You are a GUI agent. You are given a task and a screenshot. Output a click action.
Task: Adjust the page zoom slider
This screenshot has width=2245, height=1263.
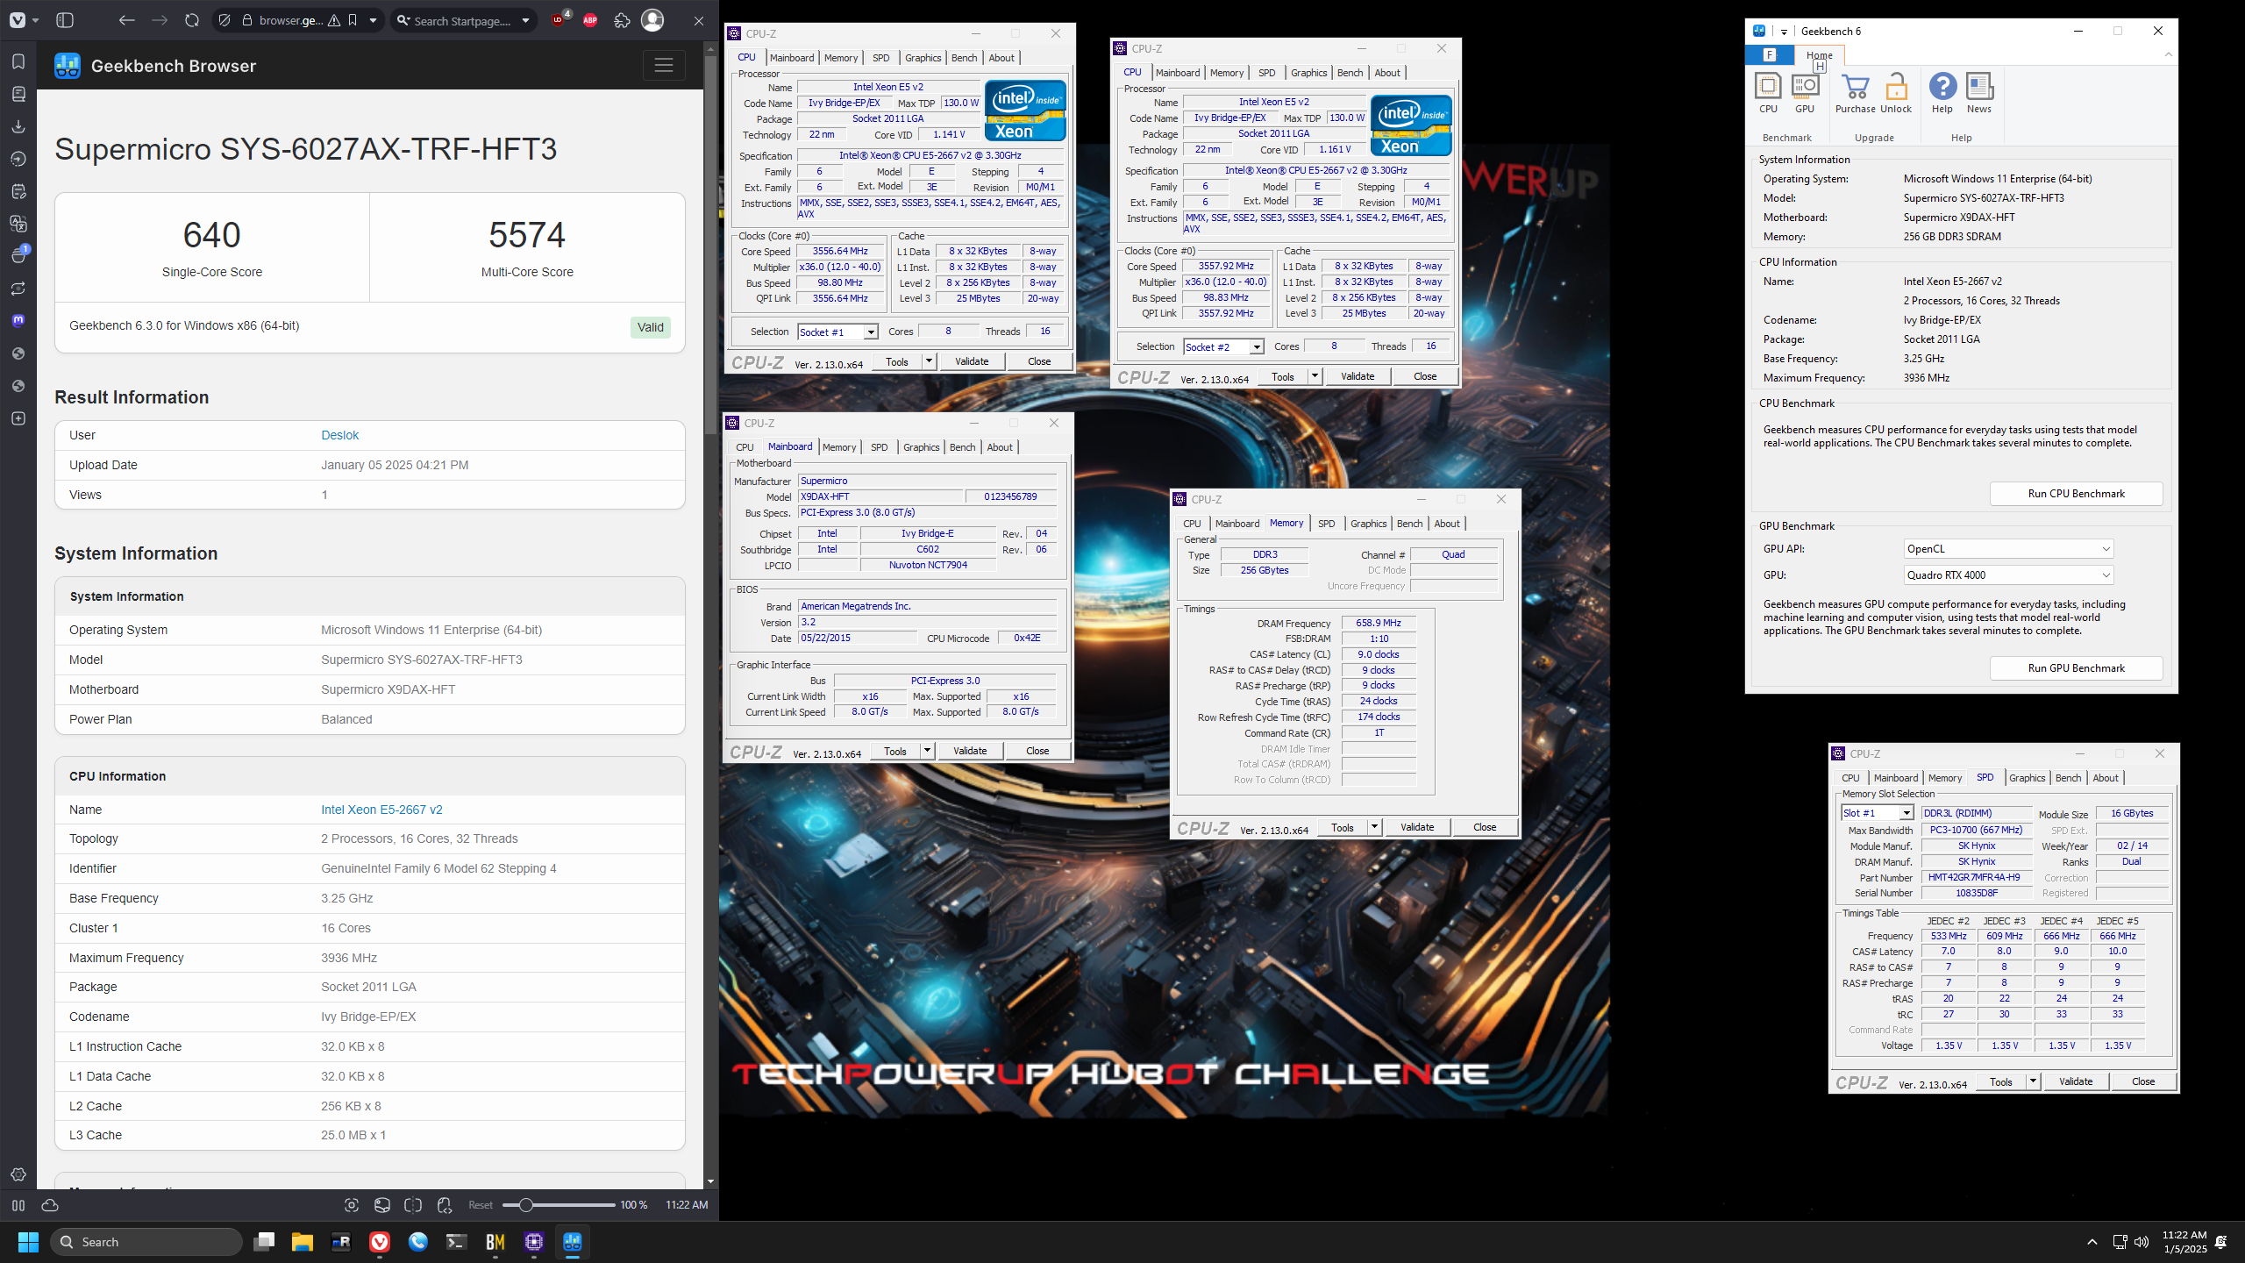click(559, 1205)
